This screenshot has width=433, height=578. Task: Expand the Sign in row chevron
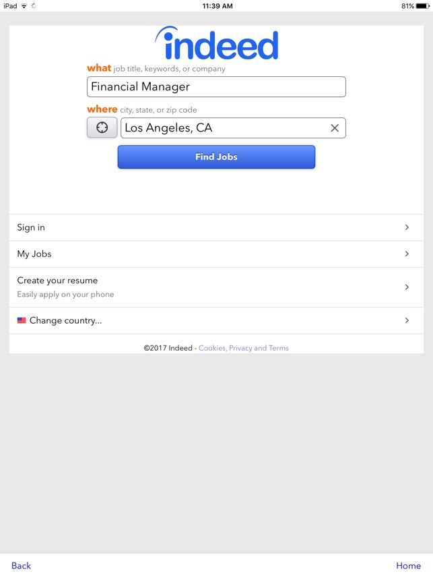click(407, 227)
